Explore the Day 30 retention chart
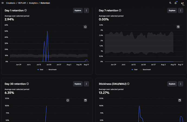The height and width of the screenshot is (122, 187). click(x=78, y=84)
